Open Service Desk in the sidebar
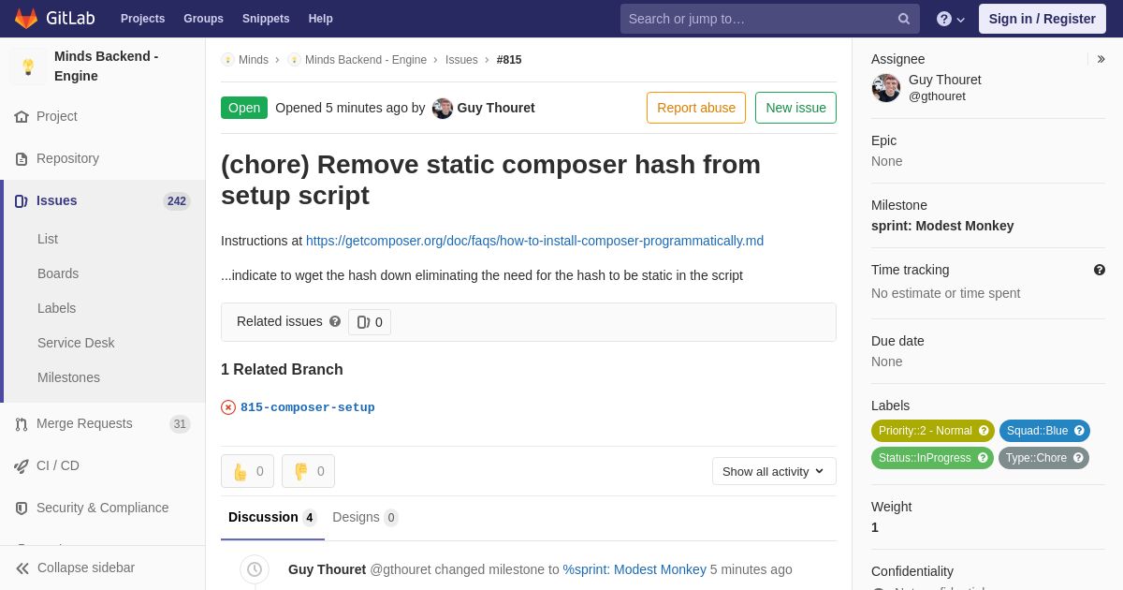This screenshot has height=590, width=1123. pyautogui.click(x=76, y=343)
